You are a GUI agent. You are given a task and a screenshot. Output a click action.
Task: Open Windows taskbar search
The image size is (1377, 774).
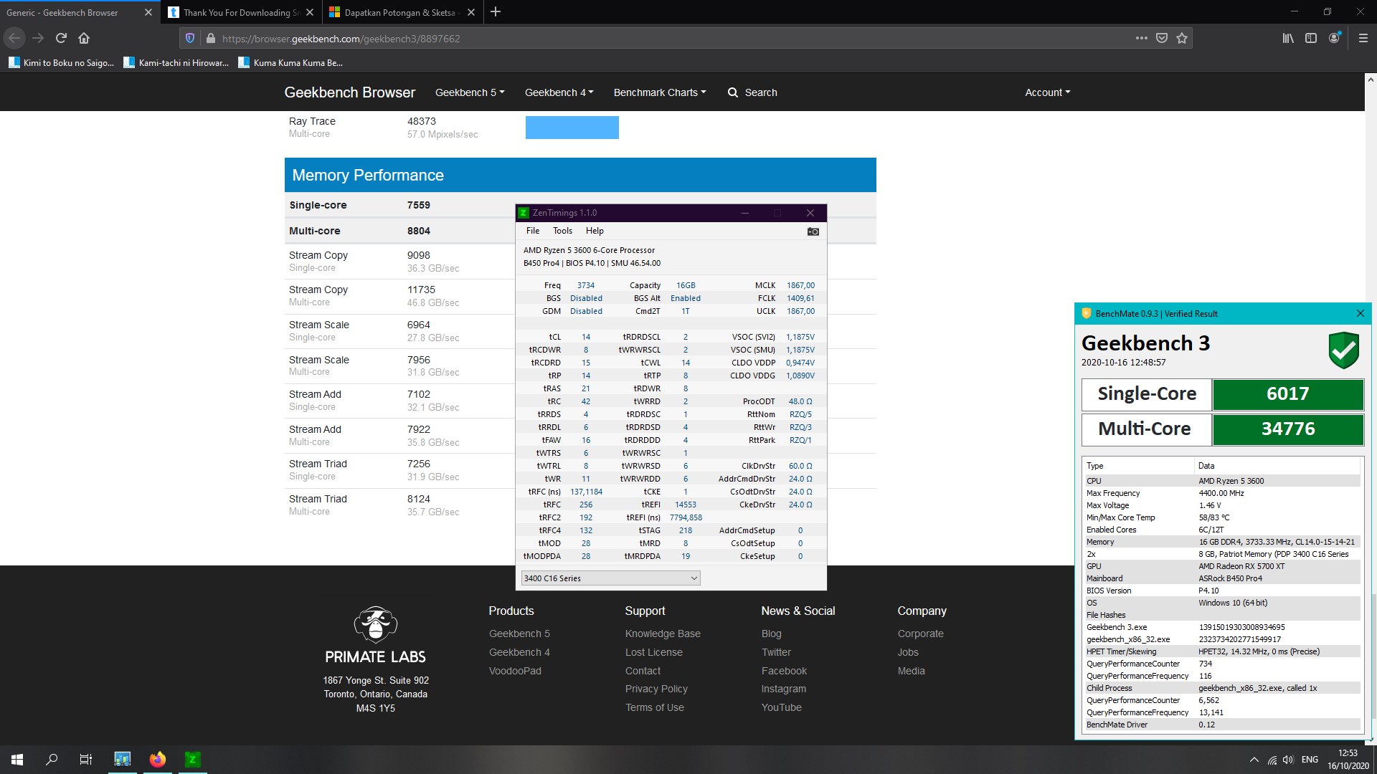click(52, 760)
